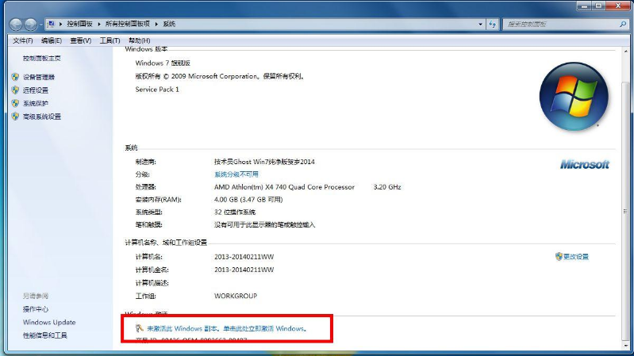Open the 查看(V) menu

click(x=80, y=40)
